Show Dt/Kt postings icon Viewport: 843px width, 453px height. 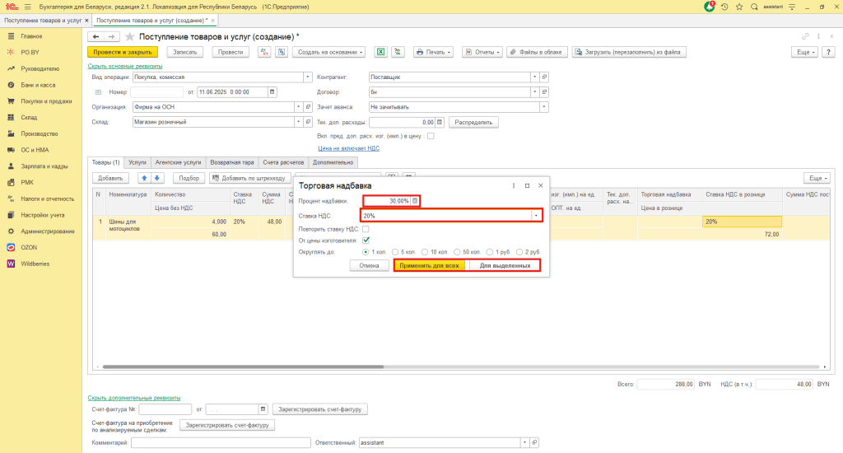pos(264,52)
